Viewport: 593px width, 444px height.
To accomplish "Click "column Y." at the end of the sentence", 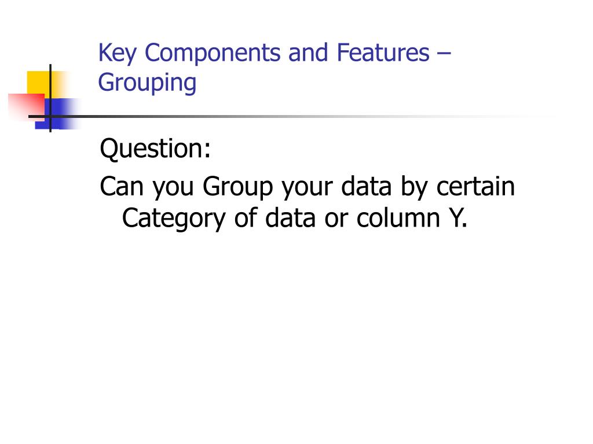I will point(412,218).
